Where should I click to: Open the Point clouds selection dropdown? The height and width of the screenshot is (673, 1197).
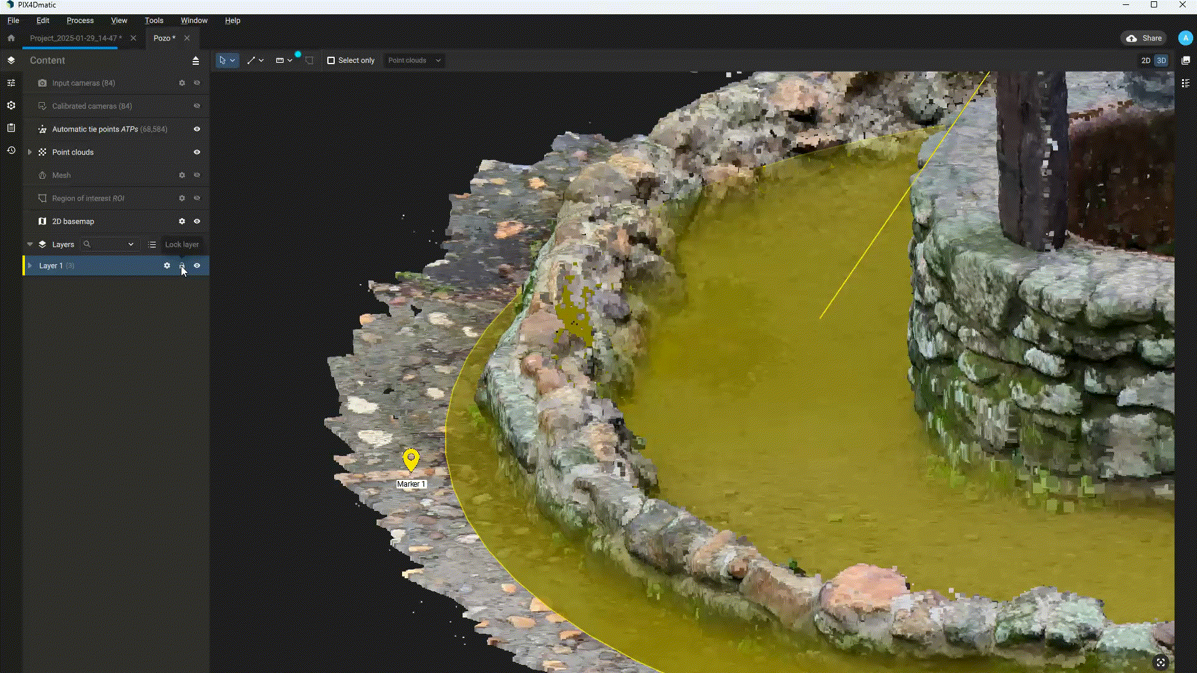point(413,60)
